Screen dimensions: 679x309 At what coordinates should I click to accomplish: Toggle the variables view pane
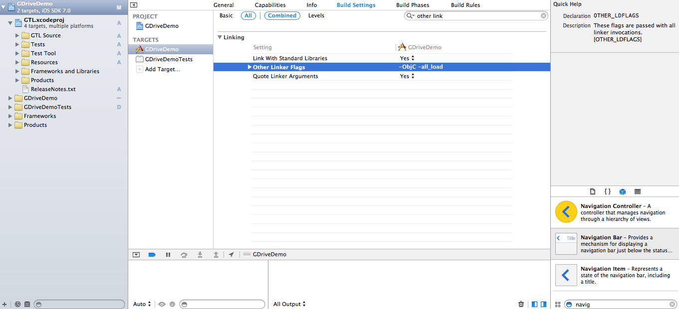(535, 304)
